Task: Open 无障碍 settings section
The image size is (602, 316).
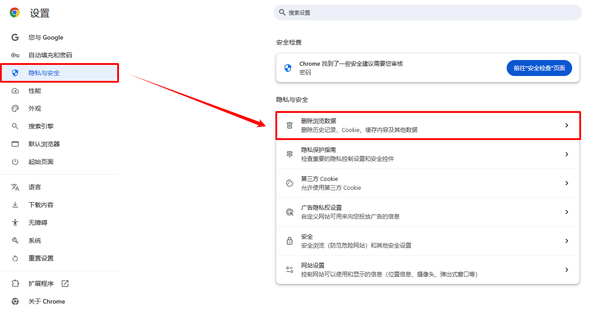Action: click(x=59, y=223)
